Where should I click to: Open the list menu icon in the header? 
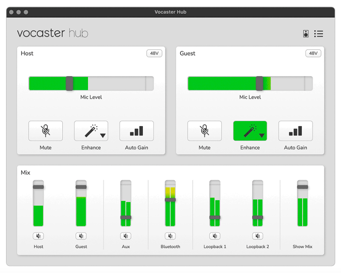319,34
